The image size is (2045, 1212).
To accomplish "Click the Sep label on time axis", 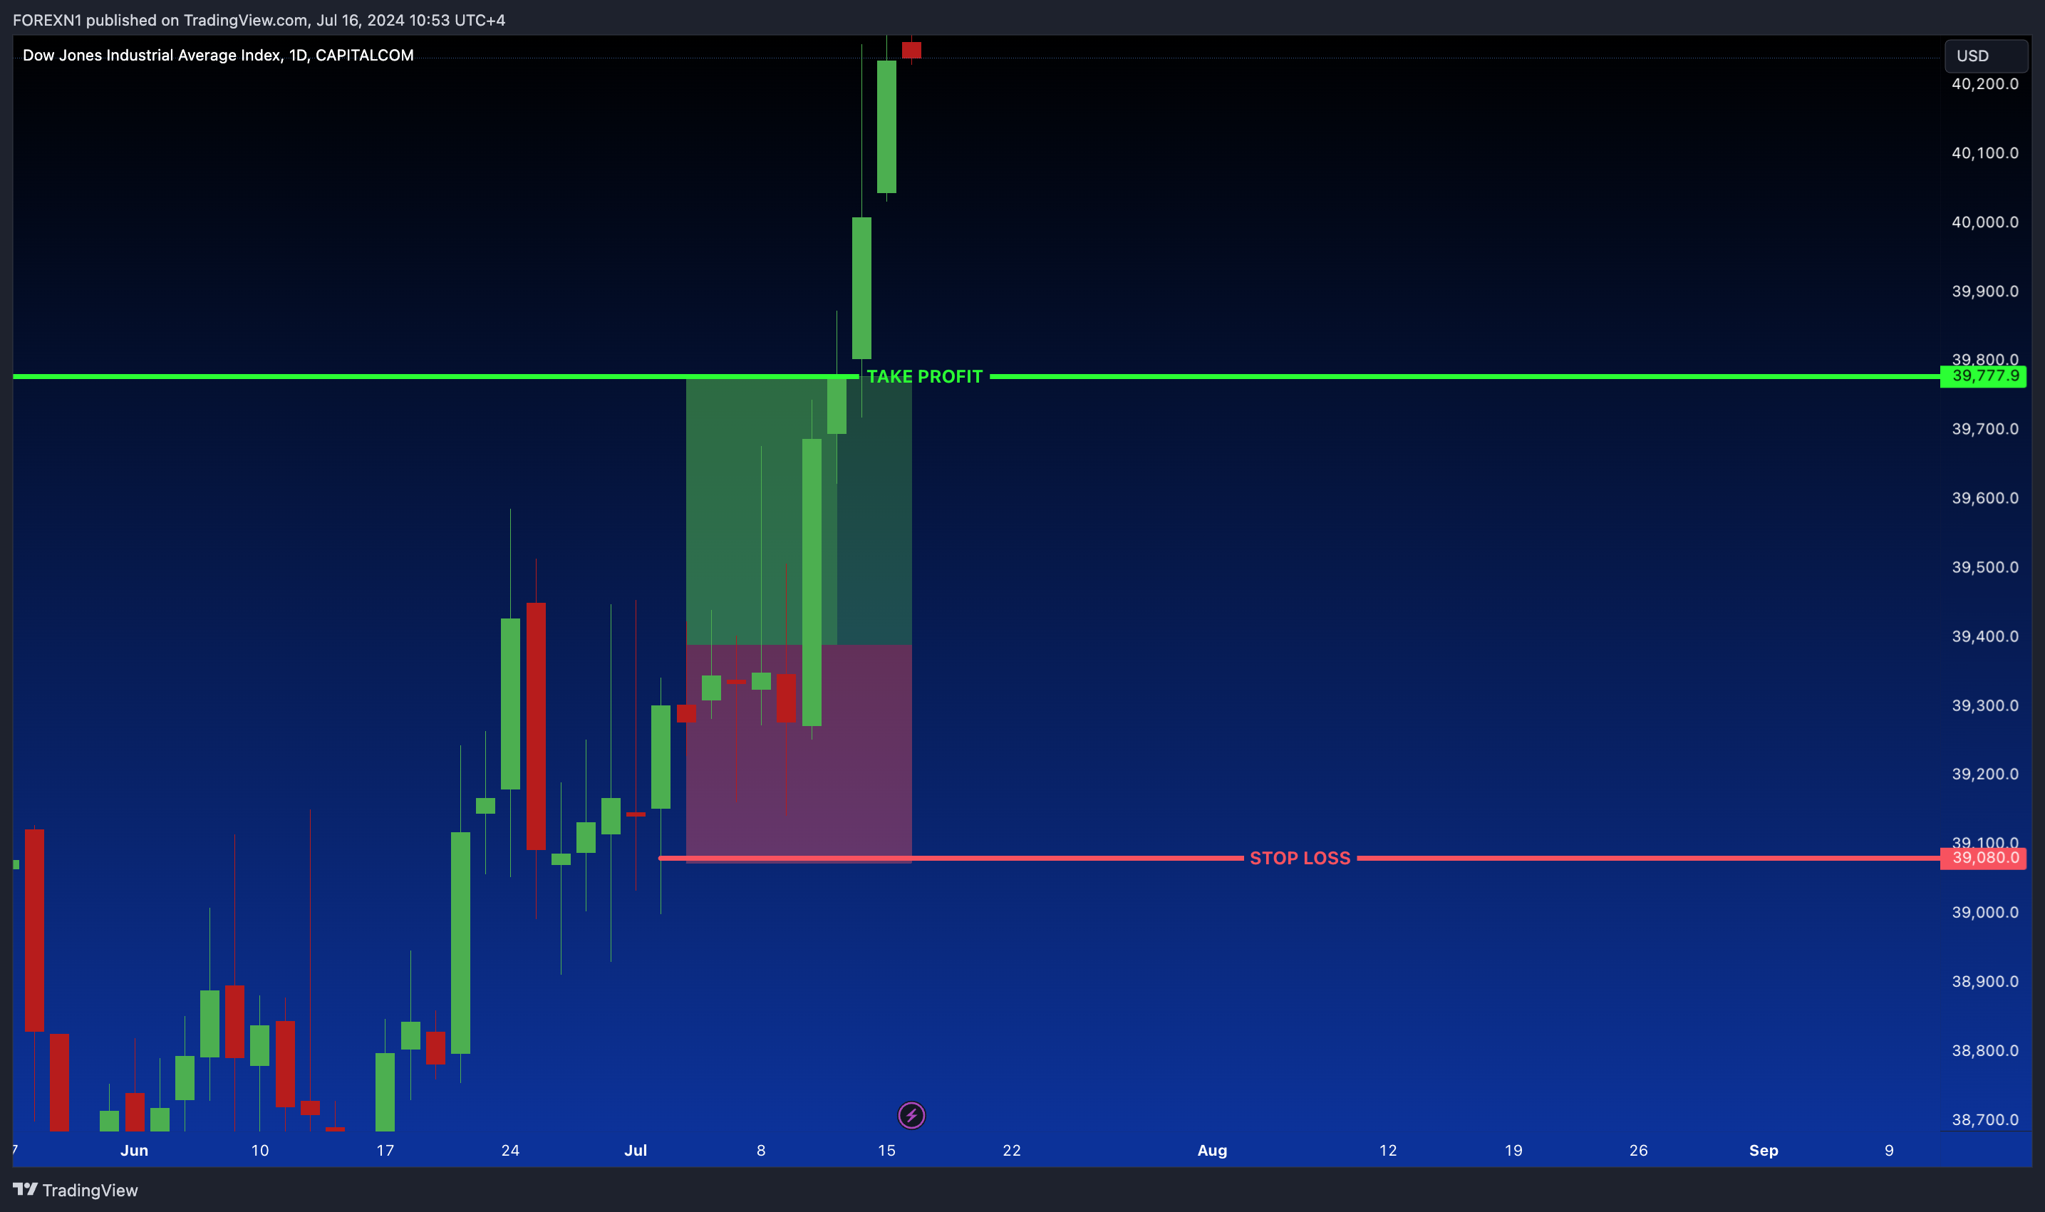I will pyautogui.click(x=1764, y=1150).
